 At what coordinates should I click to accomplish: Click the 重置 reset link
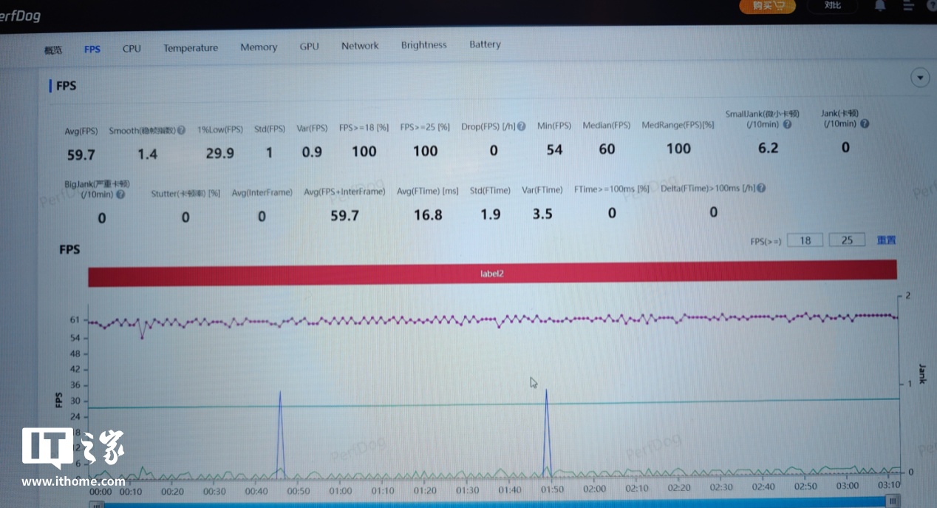(886, 240)
